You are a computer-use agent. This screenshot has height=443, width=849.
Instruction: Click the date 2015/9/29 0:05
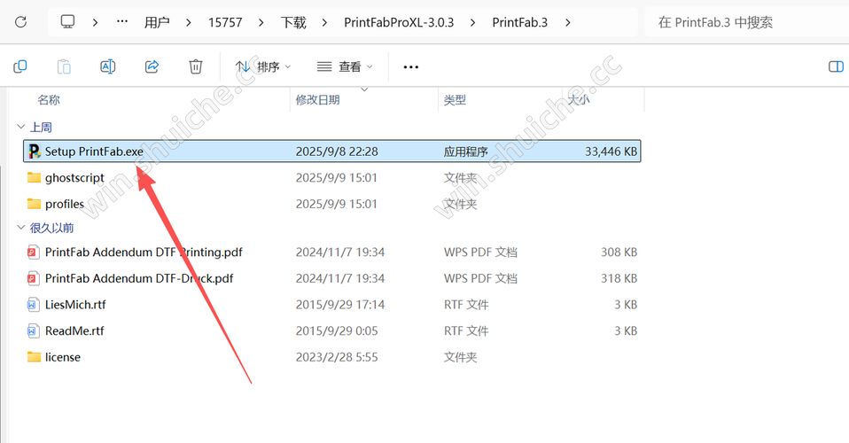[337, 330]
